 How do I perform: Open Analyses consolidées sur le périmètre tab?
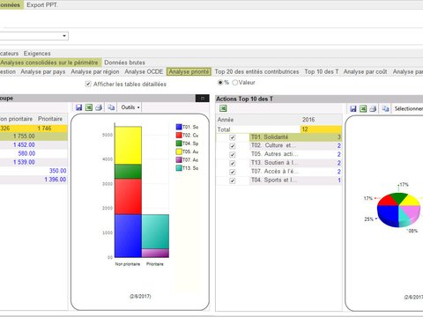click(49, 63)
